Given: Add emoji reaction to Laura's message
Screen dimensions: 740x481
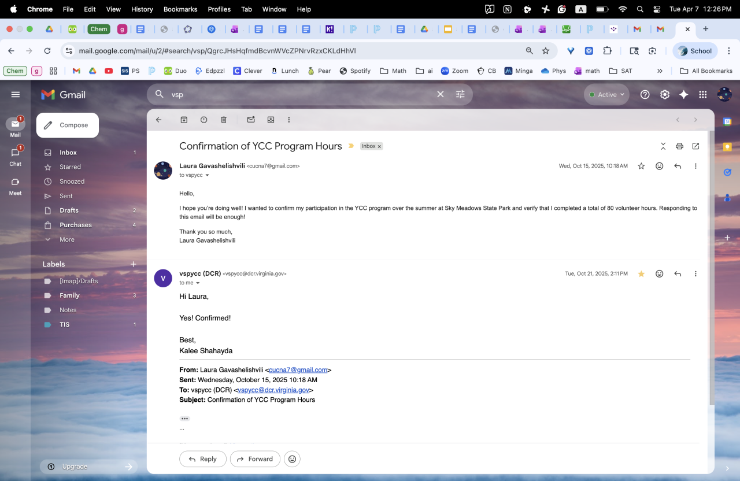Looking at the screenshot, I should [x=659, y=166].
